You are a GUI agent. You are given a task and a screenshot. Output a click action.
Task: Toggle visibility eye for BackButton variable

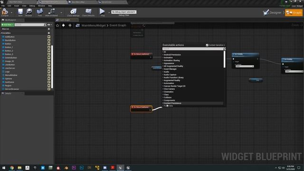coord(49,40)
